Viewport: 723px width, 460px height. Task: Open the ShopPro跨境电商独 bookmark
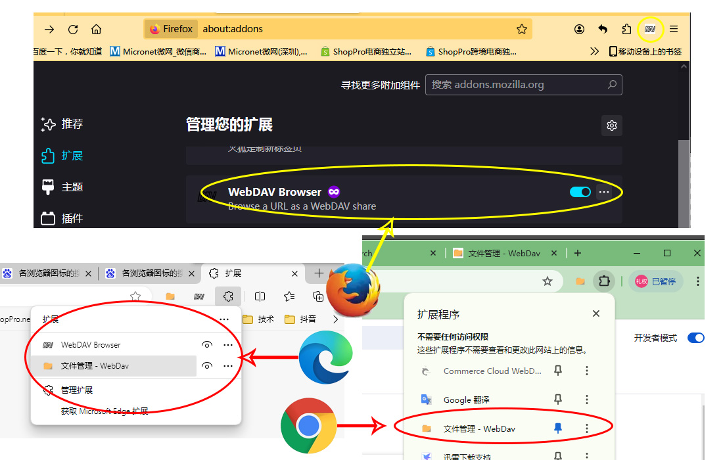pos(471,52)
